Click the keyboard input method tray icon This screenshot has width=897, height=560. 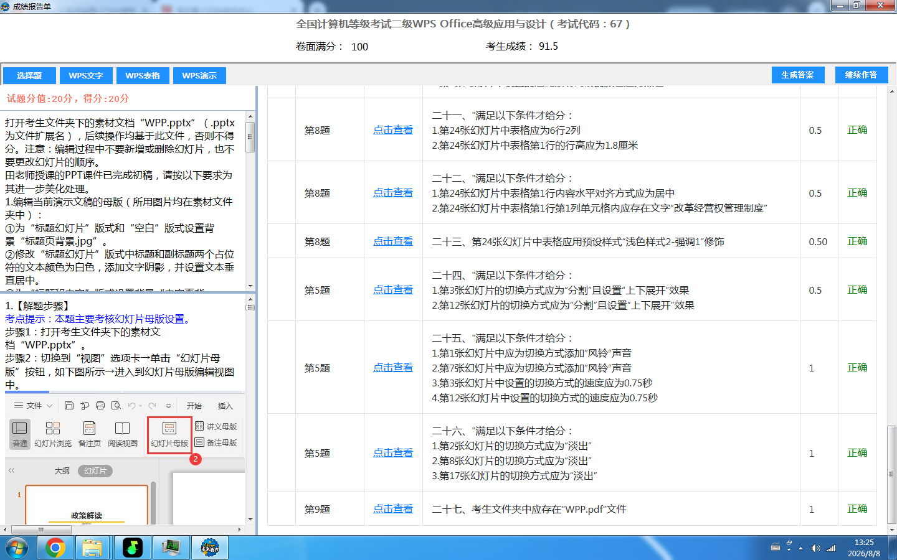coord(776,548)
